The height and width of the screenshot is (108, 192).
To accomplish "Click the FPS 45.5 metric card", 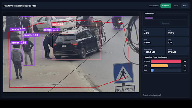I will point(154,32).
